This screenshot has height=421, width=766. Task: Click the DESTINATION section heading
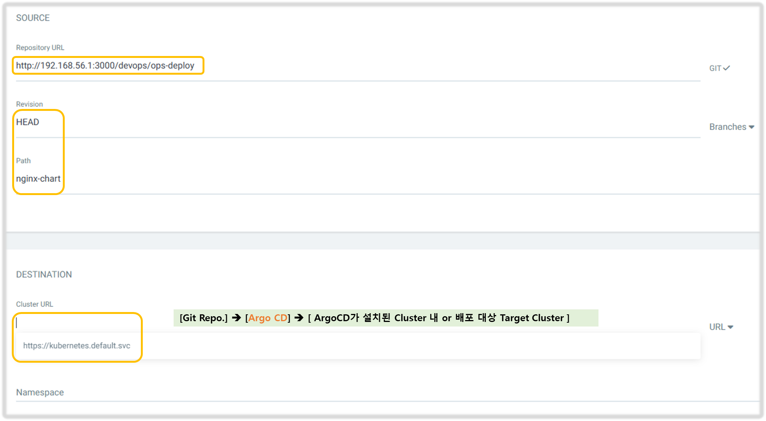pos(44,274)
